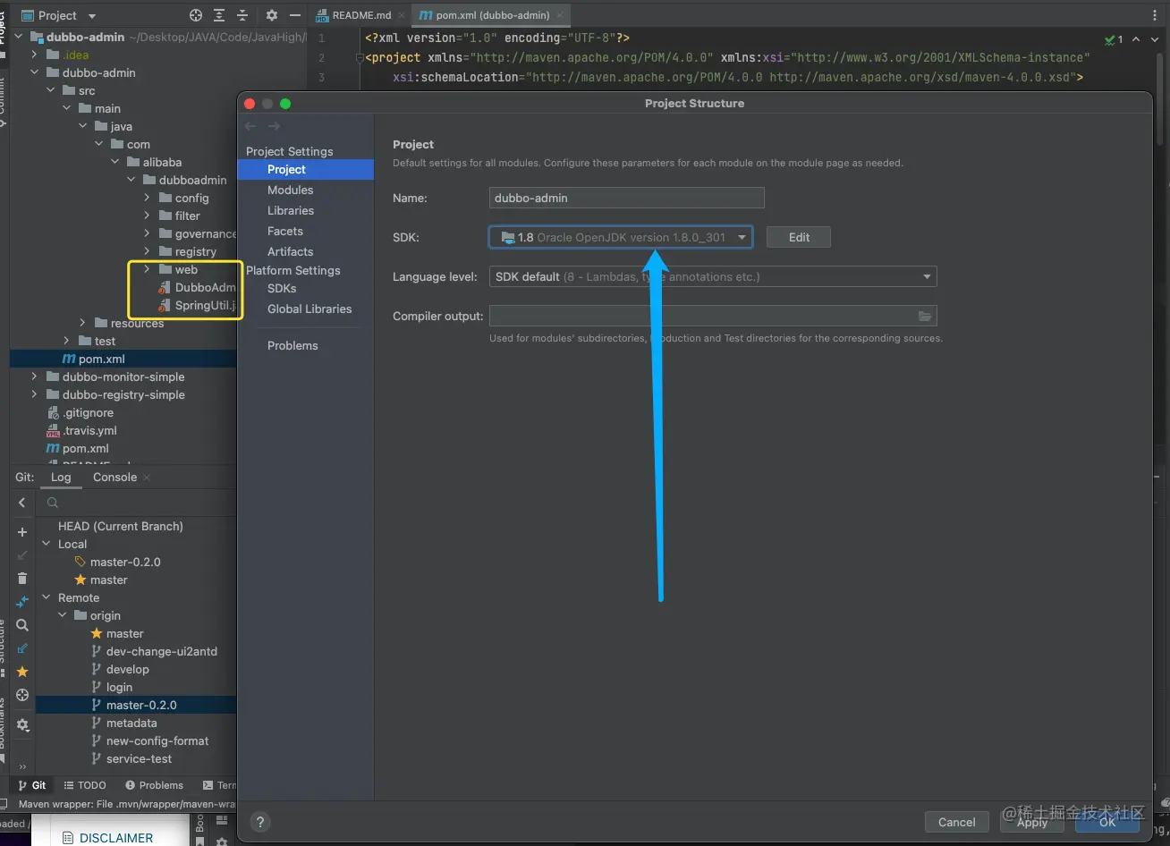This screenshot has width=1170, height=846.
Task: Close the README.md editor tab
Action: coord(400,15)
